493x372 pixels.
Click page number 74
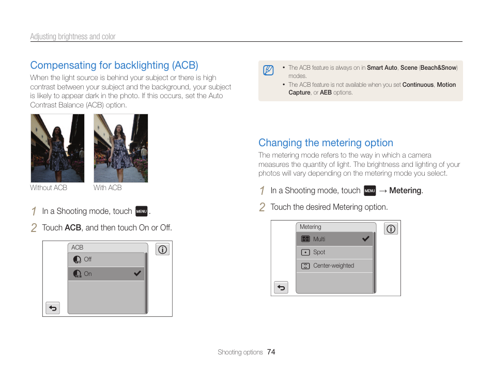pyautogui.click(x=271, y=352)
